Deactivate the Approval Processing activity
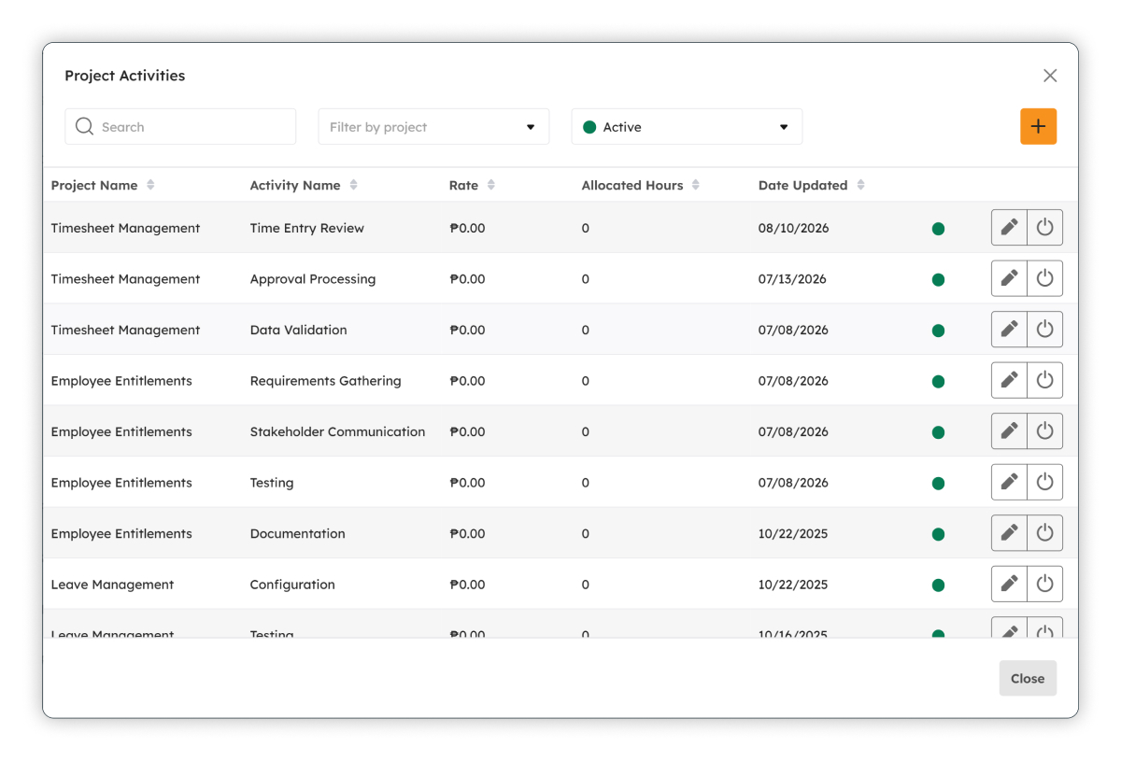 1045,278
